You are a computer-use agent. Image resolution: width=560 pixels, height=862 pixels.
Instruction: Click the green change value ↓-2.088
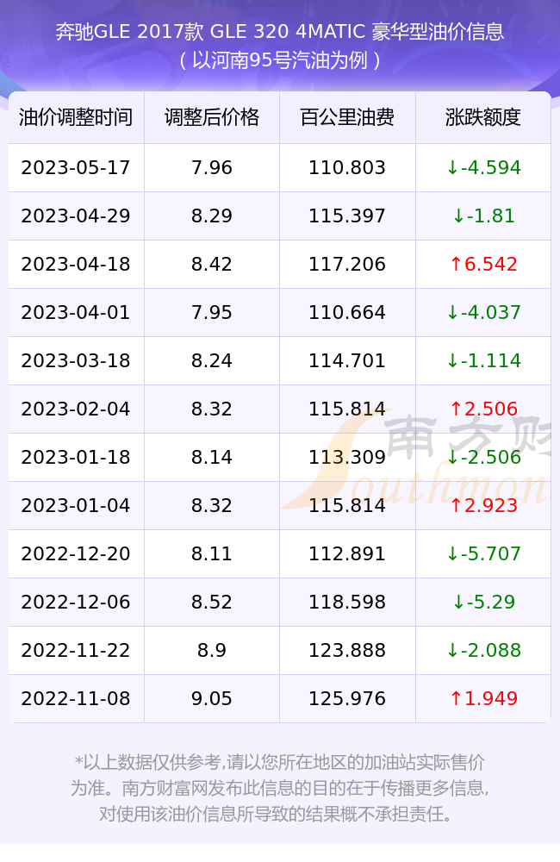483,651
